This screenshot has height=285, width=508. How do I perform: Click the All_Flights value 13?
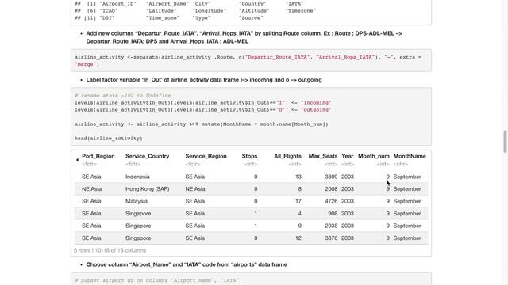pyautogui.click(x=298, y=177)
